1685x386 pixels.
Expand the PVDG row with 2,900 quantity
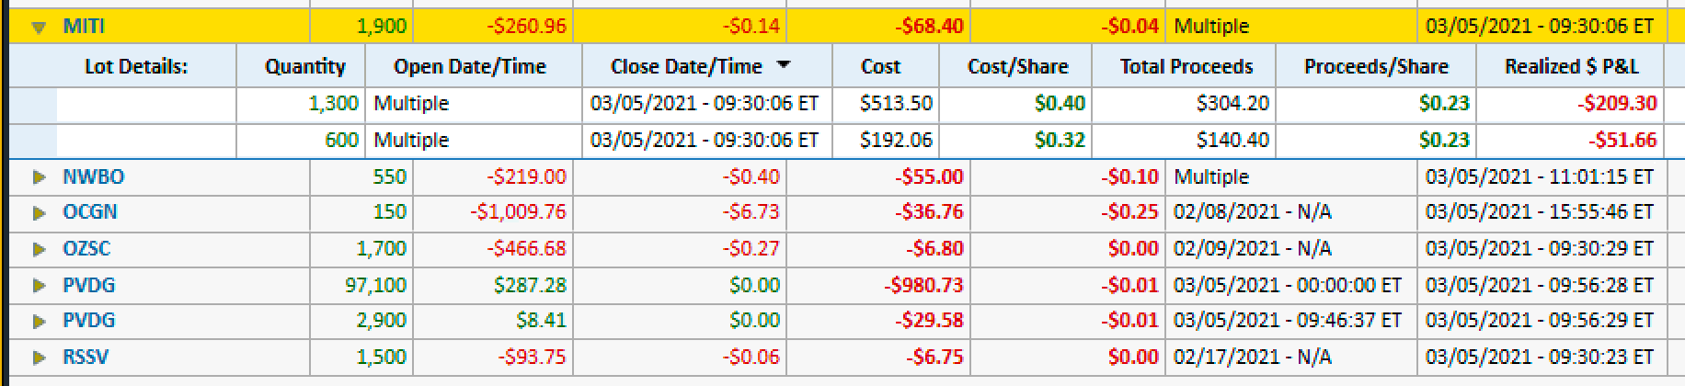point(39,322)
